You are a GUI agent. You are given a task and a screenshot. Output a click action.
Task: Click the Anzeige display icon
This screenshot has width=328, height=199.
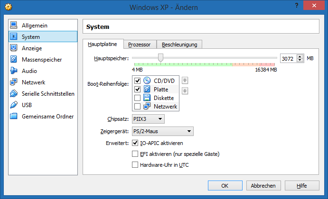tap(14, 48)
